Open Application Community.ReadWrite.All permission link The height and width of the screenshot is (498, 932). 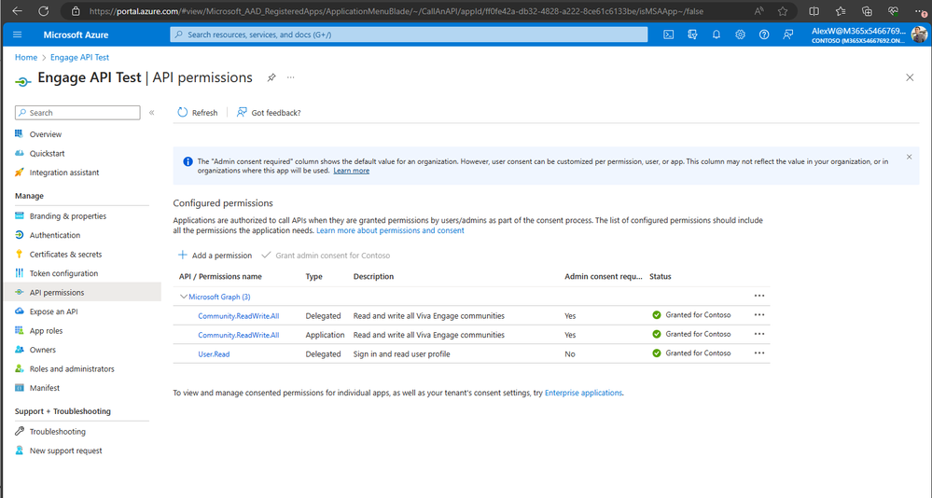coord(238,335)
